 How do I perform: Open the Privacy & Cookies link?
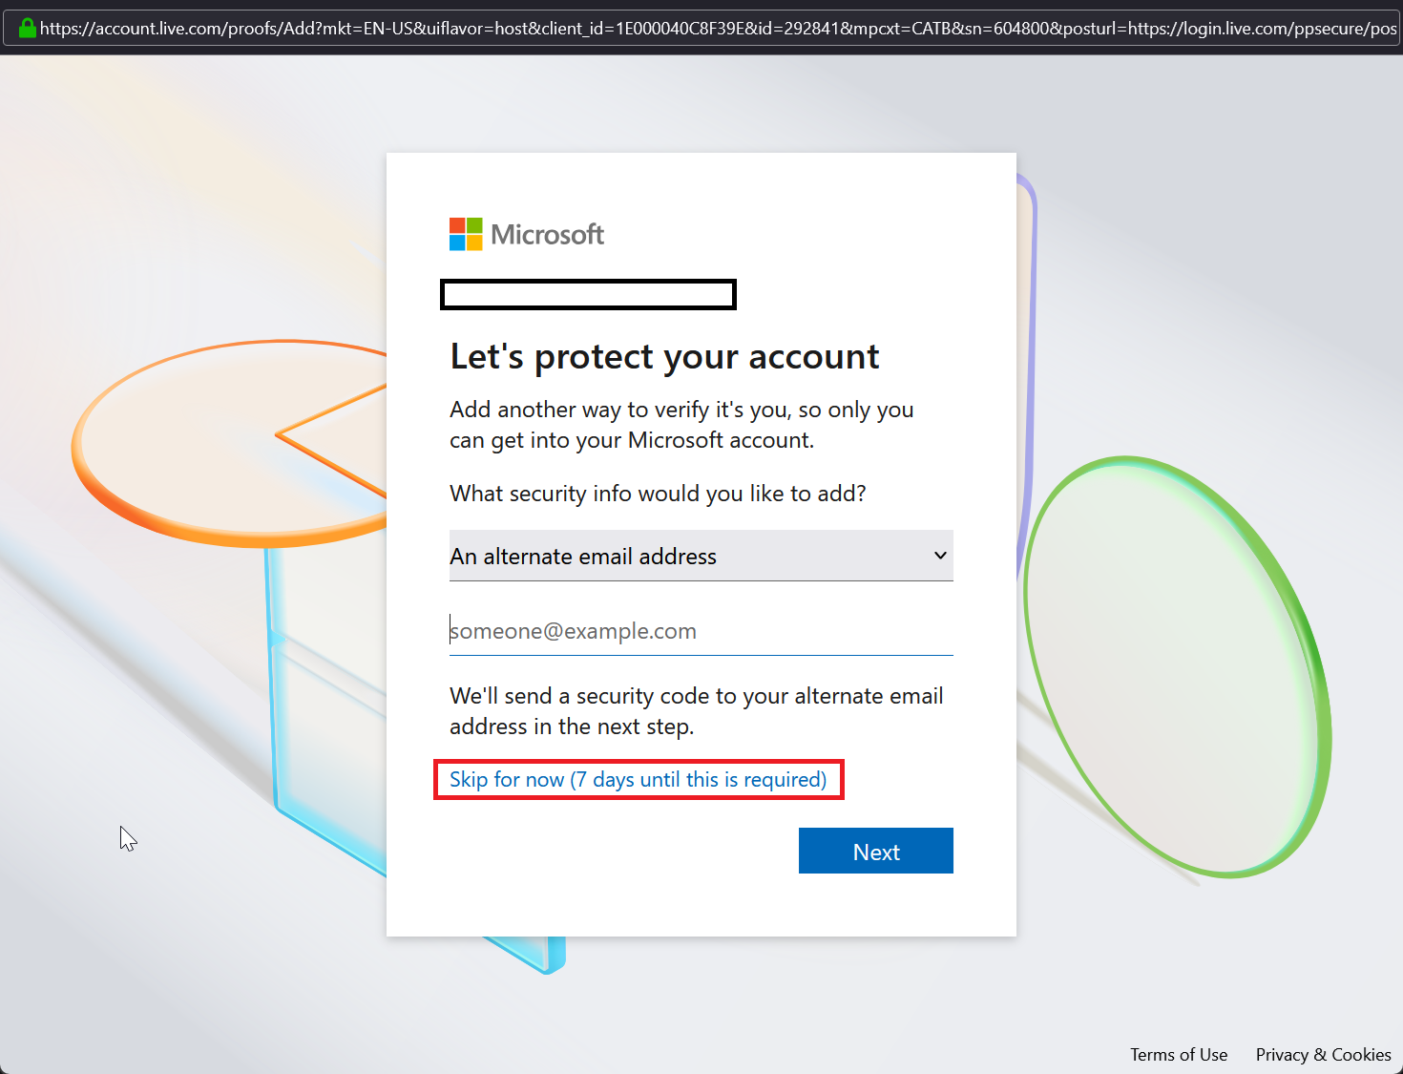1323,1054
